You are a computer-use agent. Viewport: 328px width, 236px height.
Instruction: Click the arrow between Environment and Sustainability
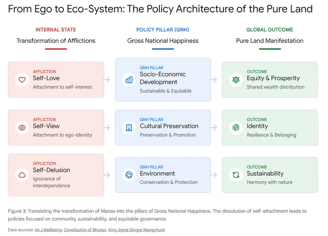(214, 175)
